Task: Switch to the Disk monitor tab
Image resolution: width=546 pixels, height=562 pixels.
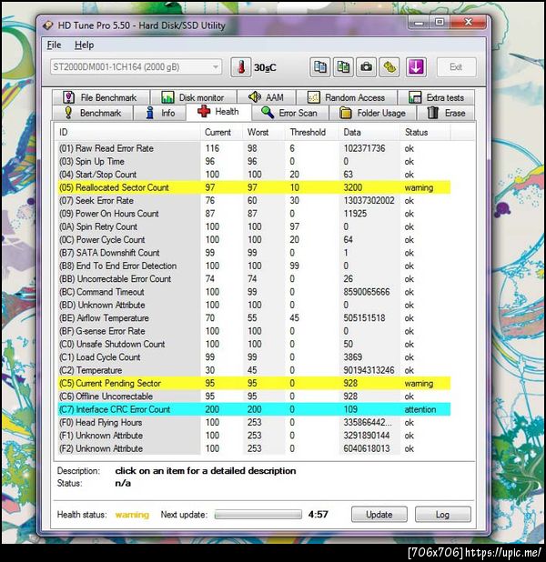Action: pyautogui.click(x=194, y=97)
